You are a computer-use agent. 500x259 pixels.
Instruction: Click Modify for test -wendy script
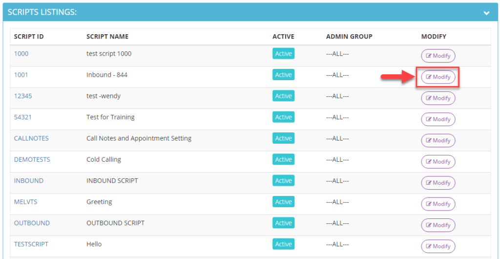pos(438,98)
